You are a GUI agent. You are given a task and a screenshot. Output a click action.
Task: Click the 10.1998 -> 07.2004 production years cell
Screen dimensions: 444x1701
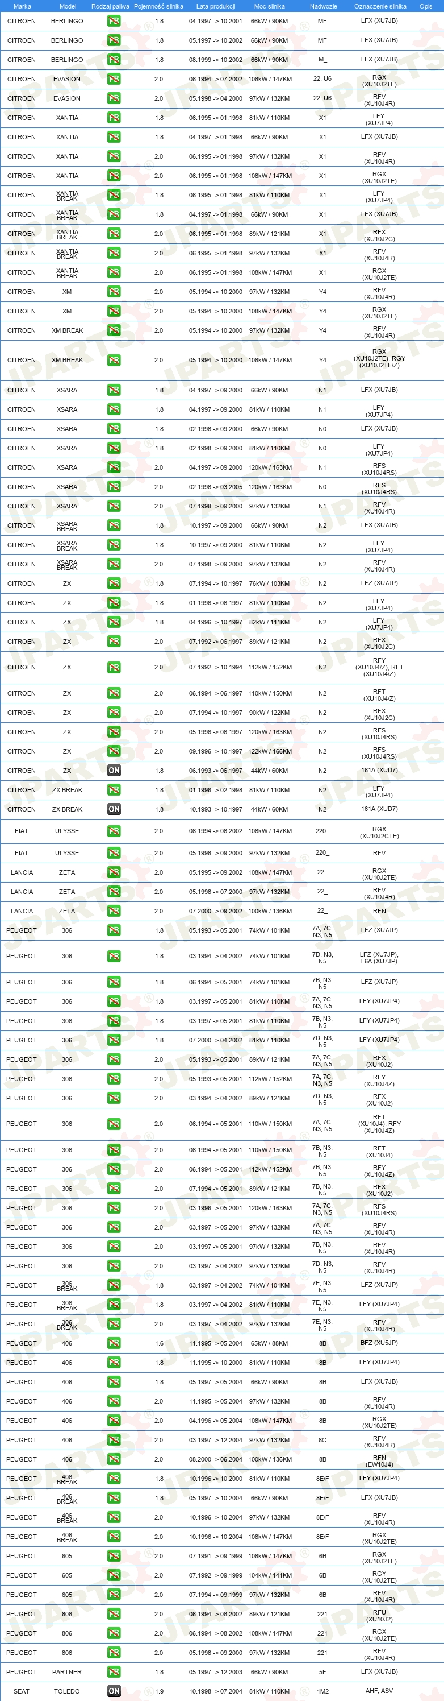pyautogui.click(x=216, y=1691)
